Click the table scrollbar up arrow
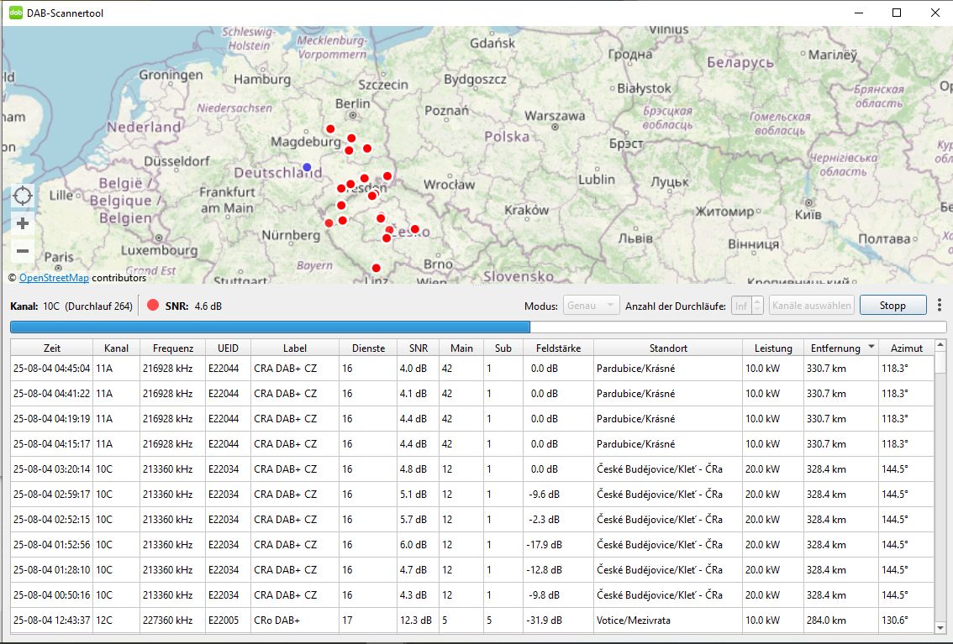953x644 pixels. [x=940, y=347]
